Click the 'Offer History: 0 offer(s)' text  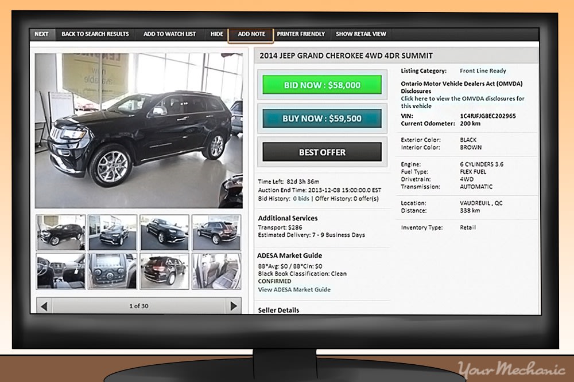[x=347, y=199]
